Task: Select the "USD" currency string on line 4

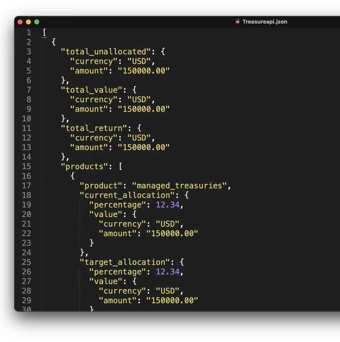Action: click(x=139, y=61)
